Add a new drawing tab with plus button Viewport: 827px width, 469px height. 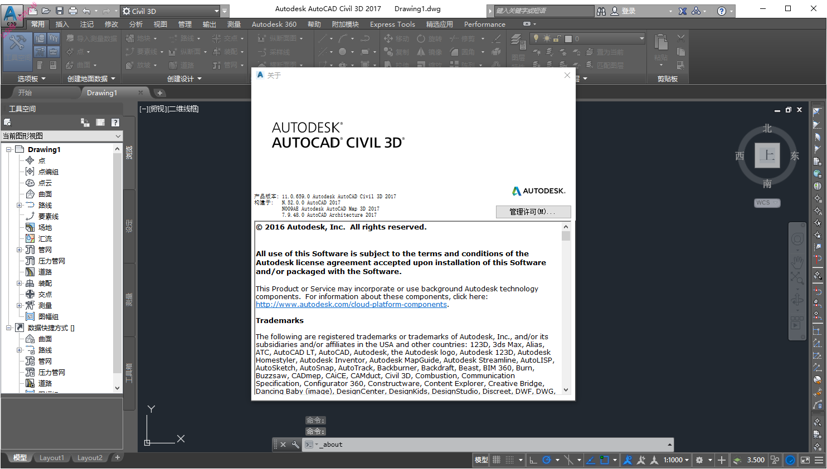160,93
